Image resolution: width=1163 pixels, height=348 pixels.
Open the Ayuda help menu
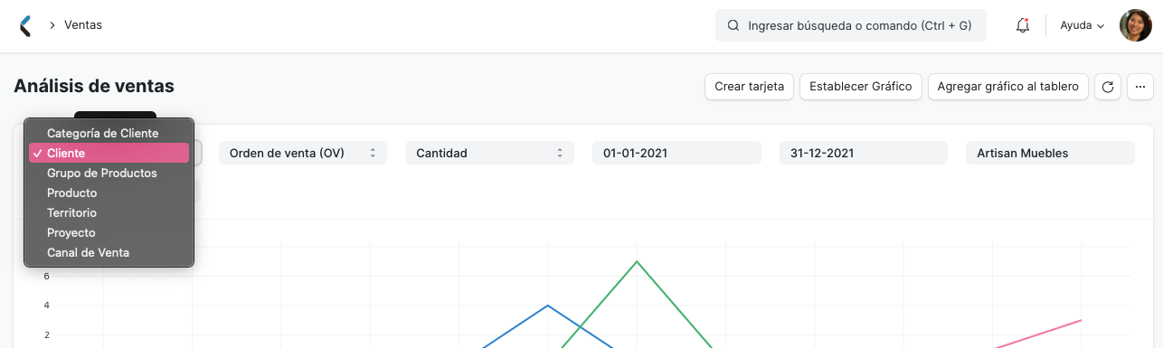pyautogui.click(x=1083, y=25)
